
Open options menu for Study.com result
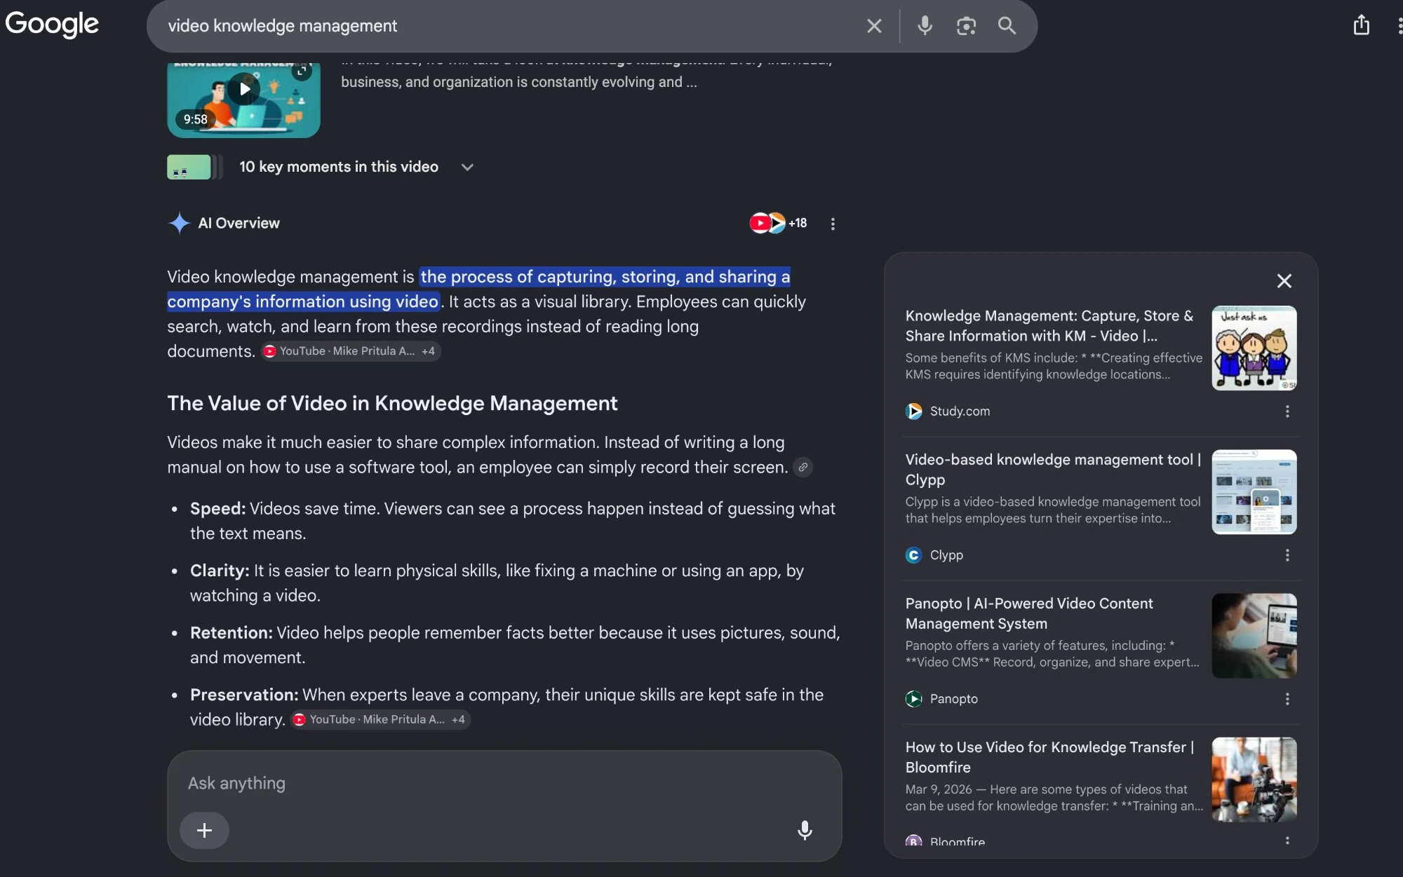pyautogui.click(x=1287, y=412)
